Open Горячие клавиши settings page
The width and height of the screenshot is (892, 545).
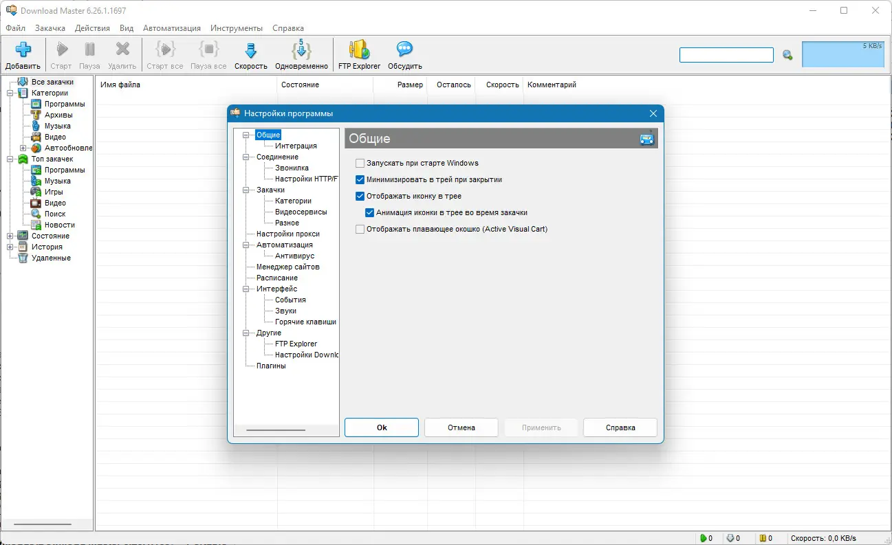click(305, 322)
